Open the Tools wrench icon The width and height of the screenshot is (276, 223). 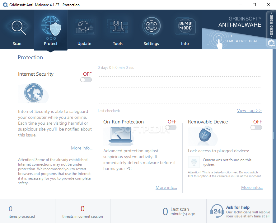(118, 27)
